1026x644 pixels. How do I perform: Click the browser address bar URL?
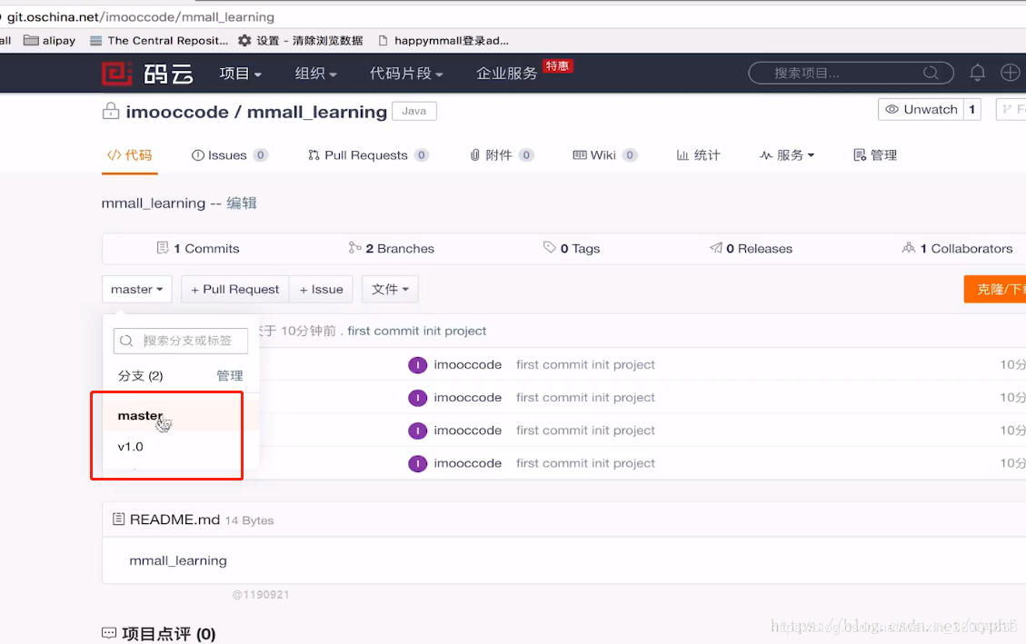pyautogui.click(x=141, y=17)
